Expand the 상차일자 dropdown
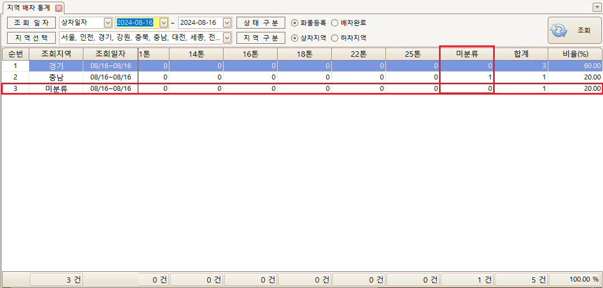This screenshot has width=603, height=288. click(107, 23)
